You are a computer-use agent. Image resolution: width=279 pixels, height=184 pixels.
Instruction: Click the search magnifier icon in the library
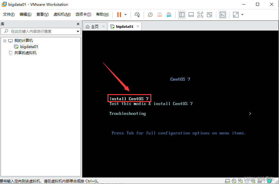[6, 31]
